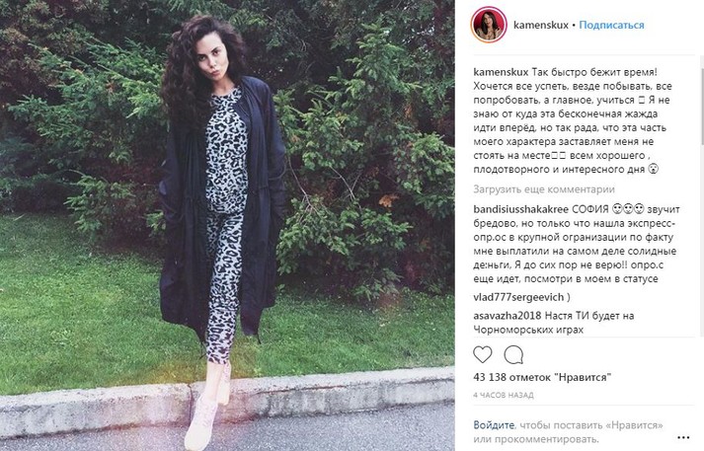704x451 pixels.
Task: View the 43 138 likes list
Action: 542,377
